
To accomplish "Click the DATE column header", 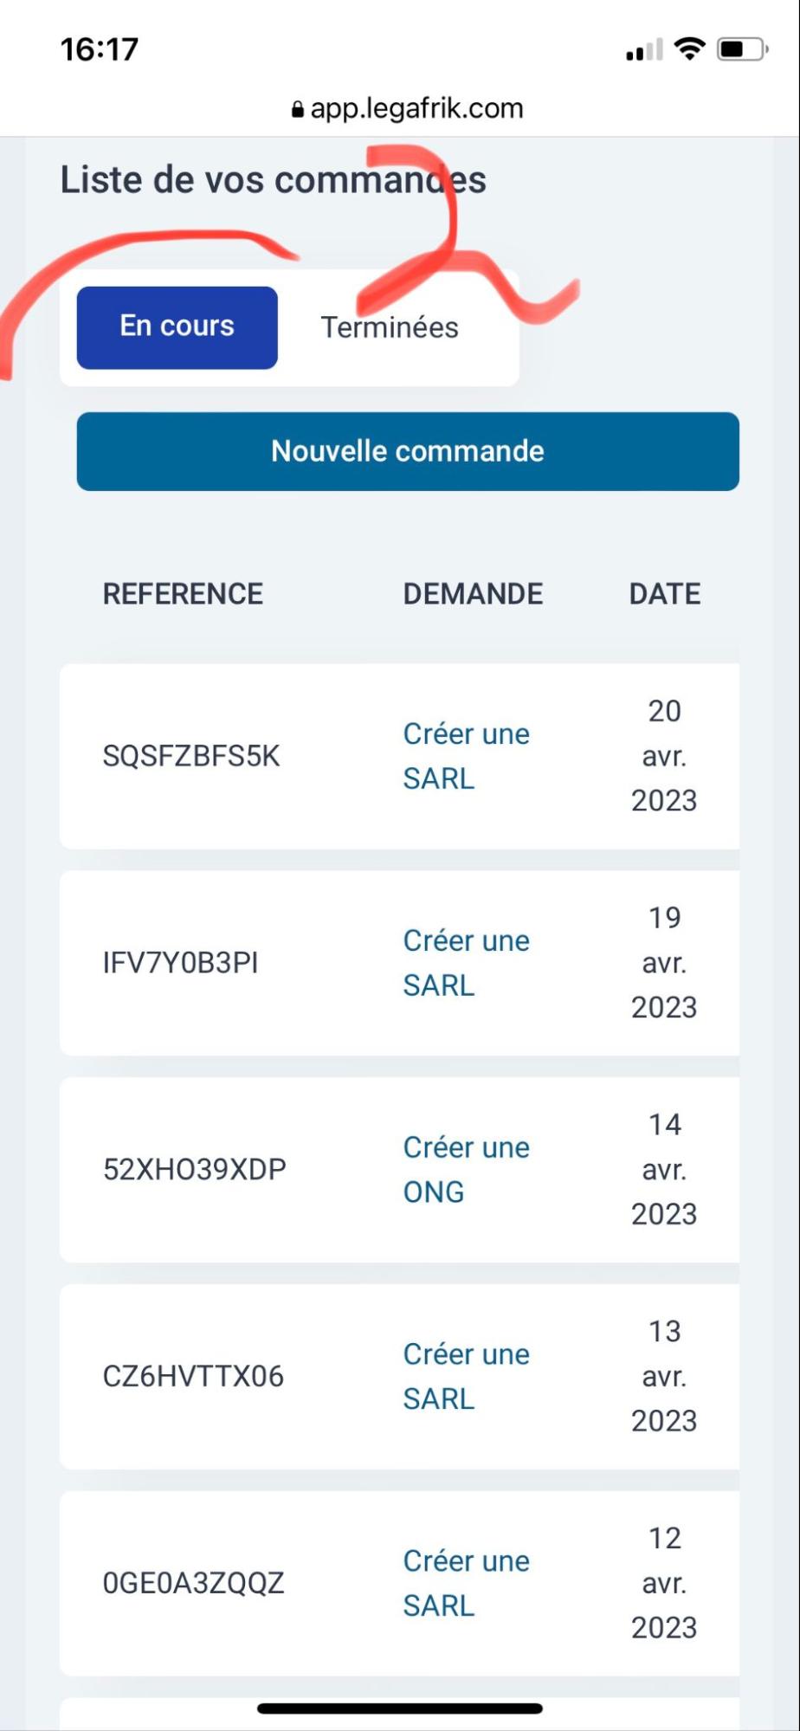I will 665,594.
